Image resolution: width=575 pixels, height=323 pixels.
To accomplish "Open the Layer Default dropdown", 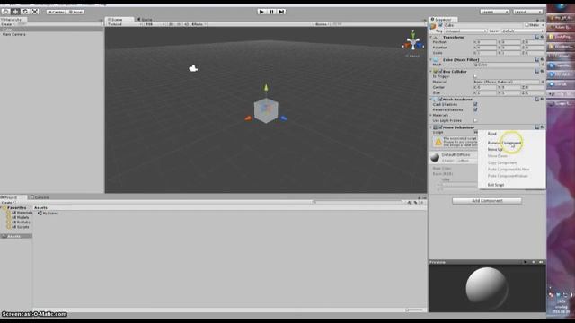I will [523, 31].
